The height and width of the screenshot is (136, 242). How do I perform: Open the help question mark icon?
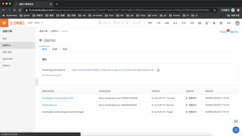pyautogui.click(x=221, y=23)
